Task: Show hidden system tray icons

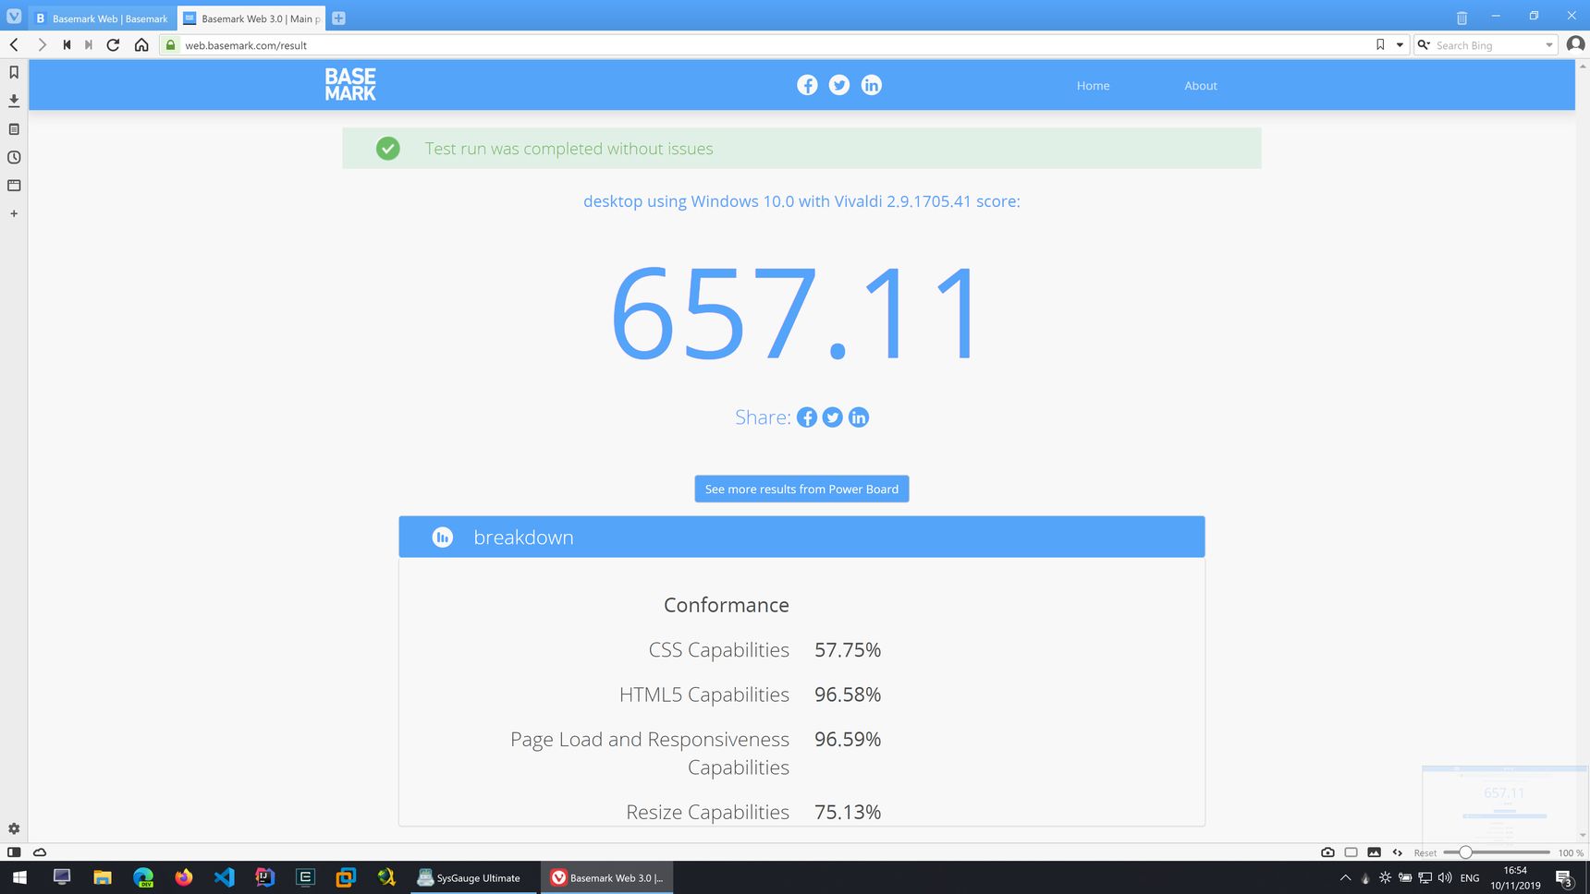Action: 1345,878
